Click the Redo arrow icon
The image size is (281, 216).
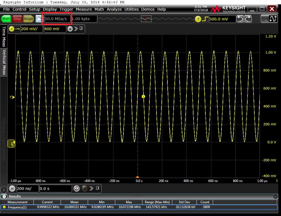point(248,19)
